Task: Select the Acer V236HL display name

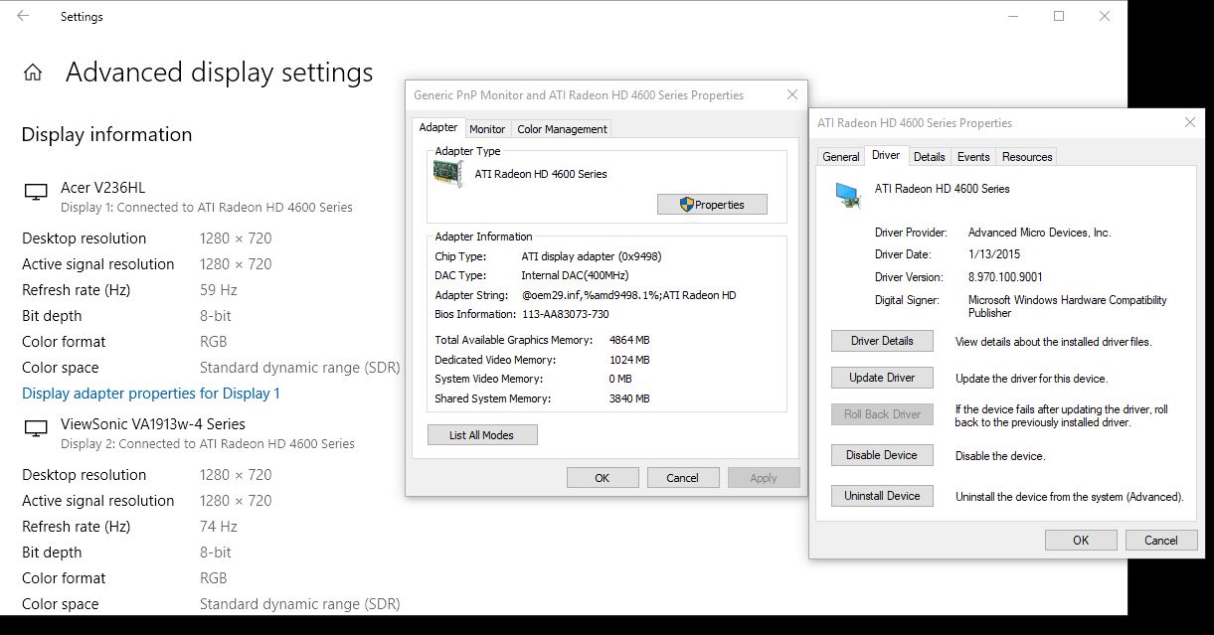Action: (x=103, y=187)
